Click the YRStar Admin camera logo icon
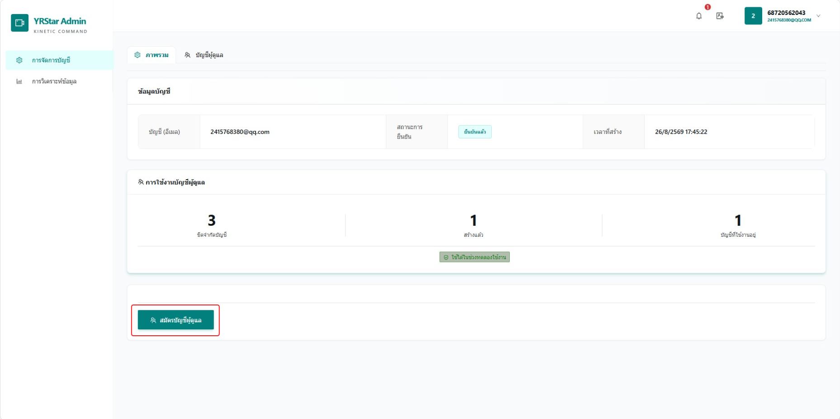Viewport: 840px width, 419px height. click(x=19, y=23)
